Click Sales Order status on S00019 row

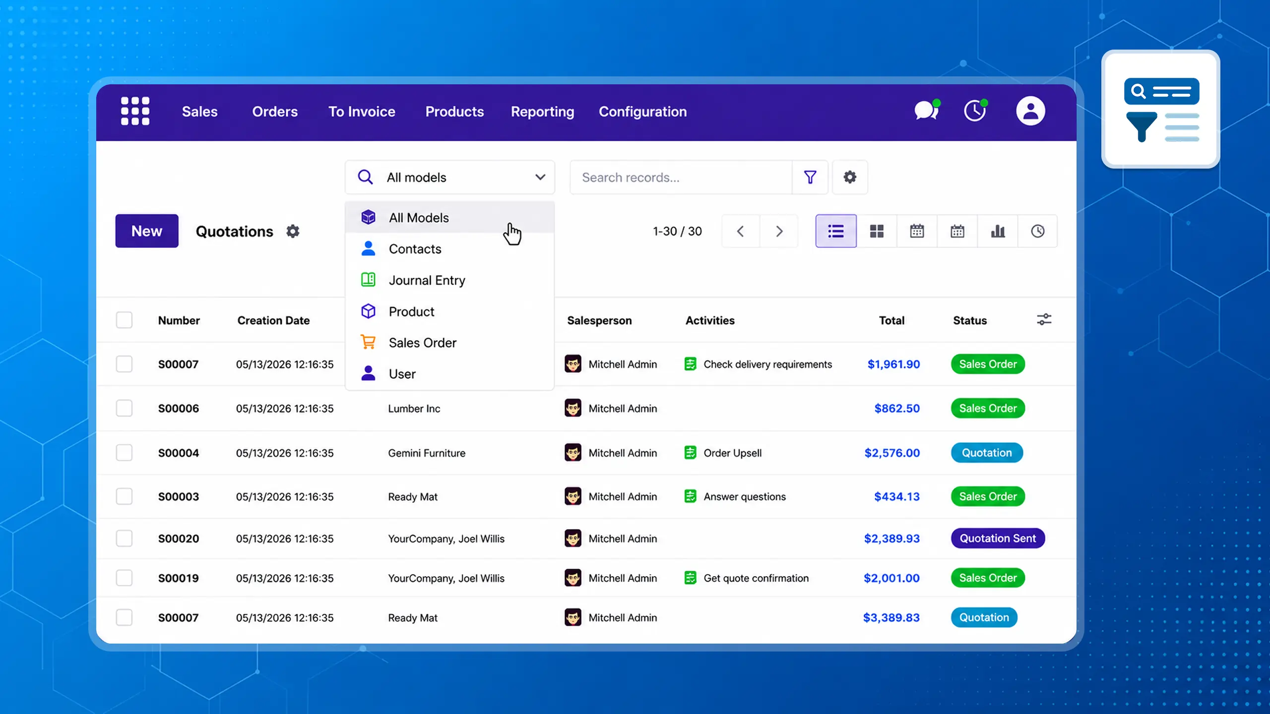click(x=988, y=578)
